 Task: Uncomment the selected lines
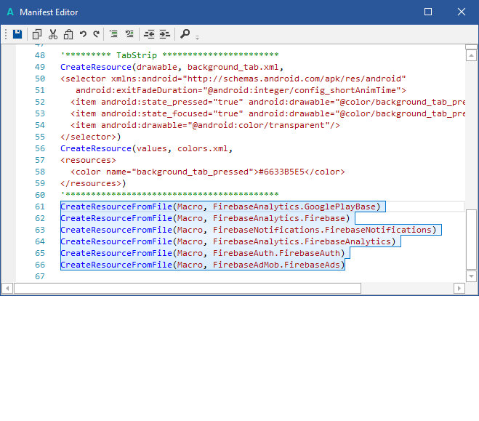coord(129,34)
